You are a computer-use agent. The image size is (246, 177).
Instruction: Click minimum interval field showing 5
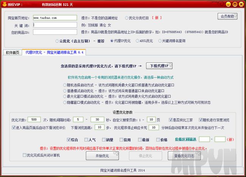pos(78,120)
